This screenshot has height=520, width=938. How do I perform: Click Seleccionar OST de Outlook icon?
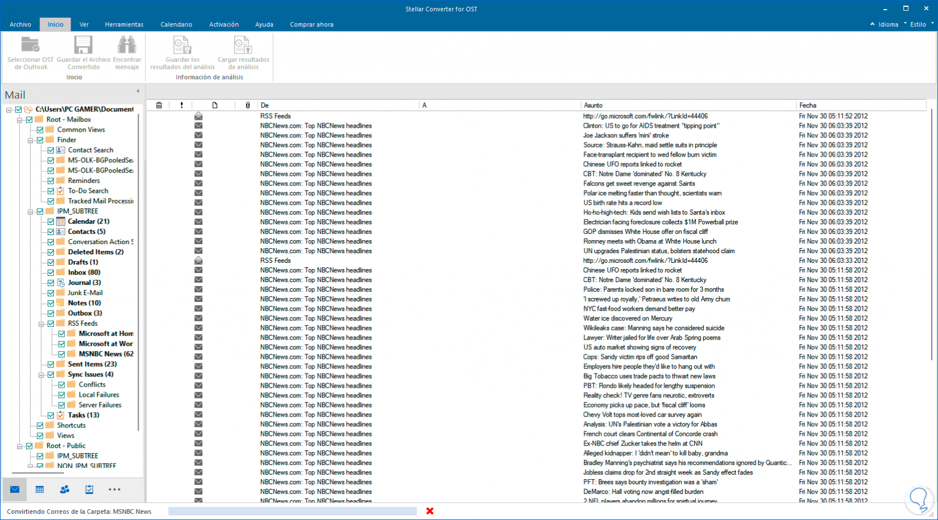(x=30, y=45)
